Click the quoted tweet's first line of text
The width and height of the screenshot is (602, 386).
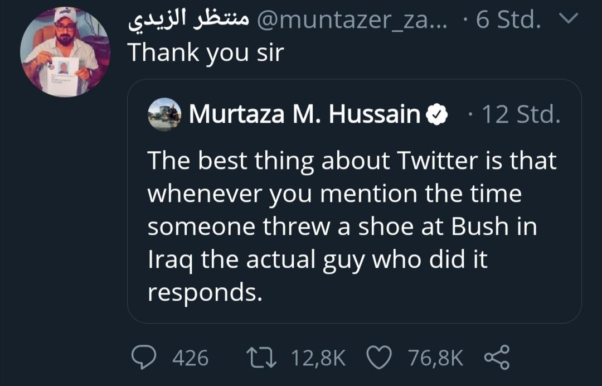coord(352,161)
